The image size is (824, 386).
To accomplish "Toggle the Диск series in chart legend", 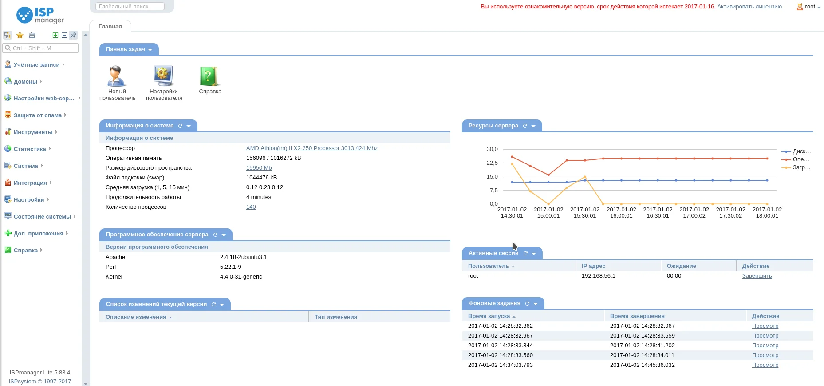I will 796,151.
